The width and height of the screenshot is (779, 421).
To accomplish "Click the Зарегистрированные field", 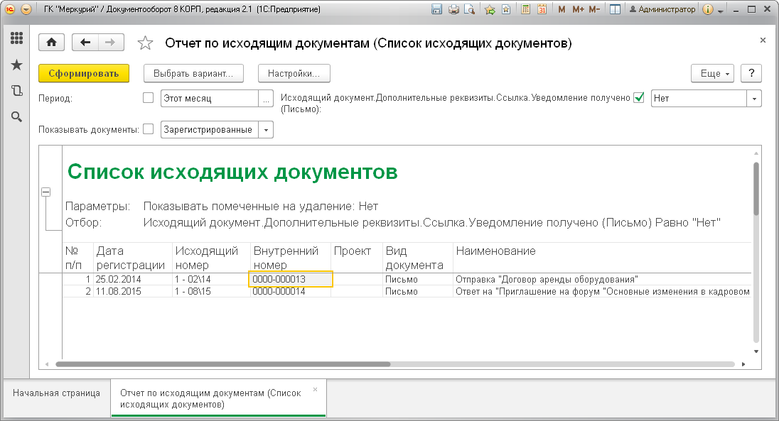I will 209,130.
